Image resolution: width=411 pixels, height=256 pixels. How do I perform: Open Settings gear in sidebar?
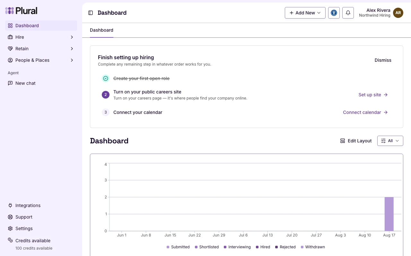10,228
